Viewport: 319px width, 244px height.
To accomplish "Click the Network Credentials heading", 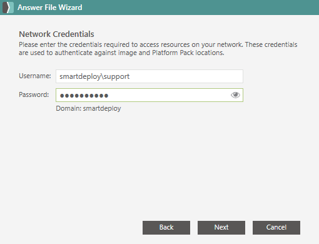I will pyautogui.click(x=56, y=34).
